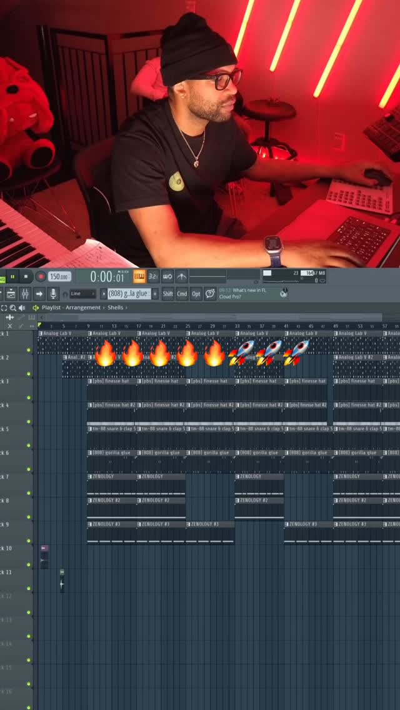
Task: Jump to bar 9 on timeline ruler
Action: (88, 326)
